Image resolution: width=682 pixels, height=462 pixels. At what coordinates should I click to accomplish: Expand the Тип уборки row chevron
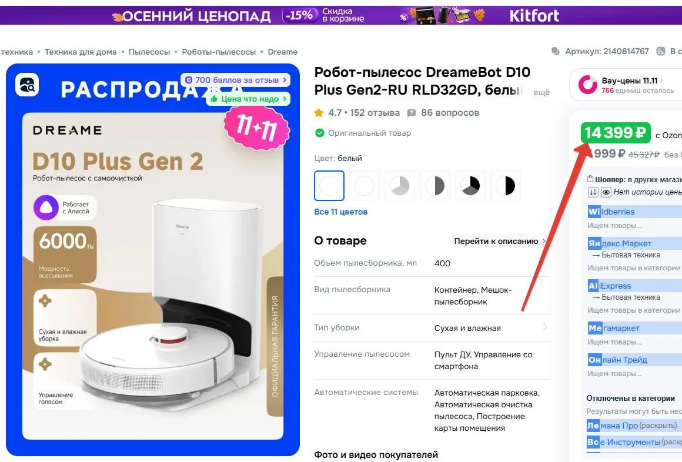[545, 327]
